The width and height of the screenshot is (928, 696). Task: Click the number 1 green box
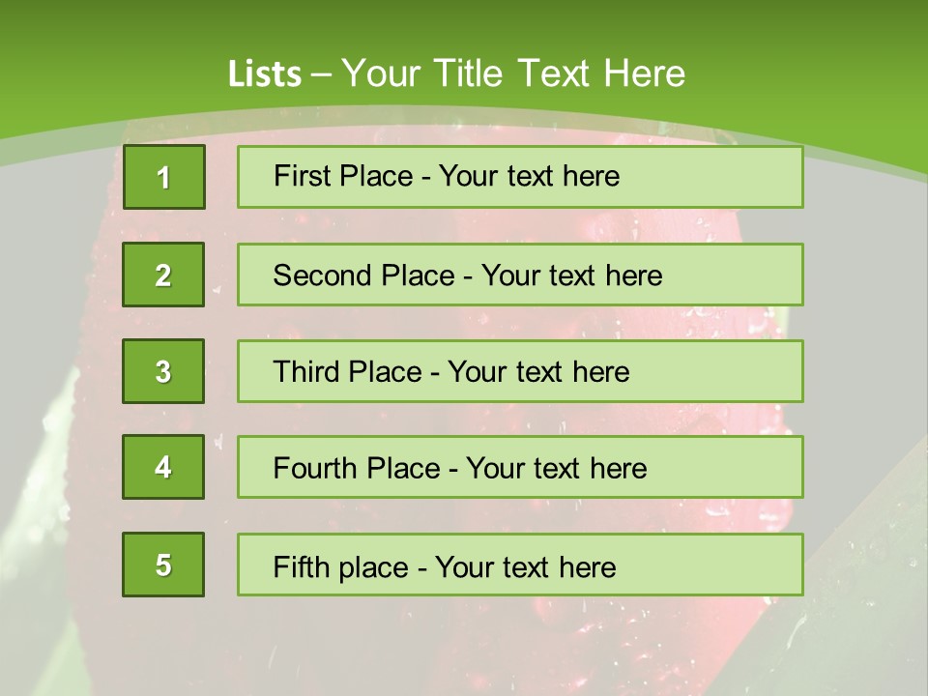coord(164,177)
